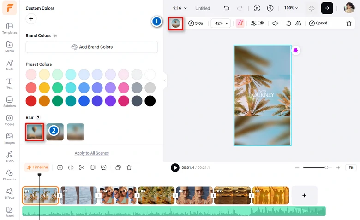
Task: Open the Subtitles panel
Action: point(9,102)
